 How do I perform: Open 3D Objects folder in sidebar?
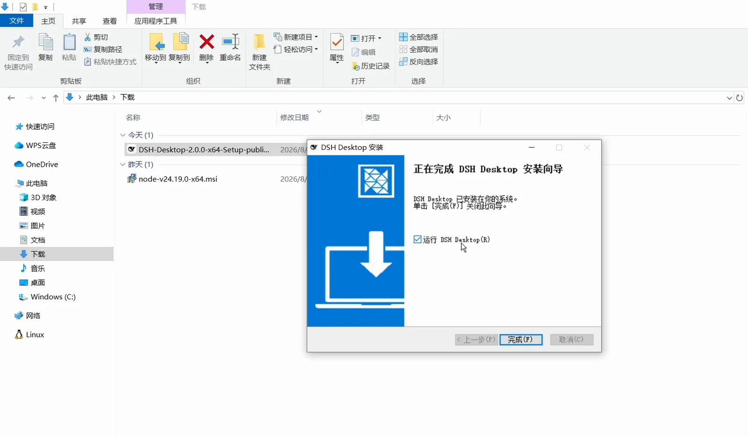38,197
